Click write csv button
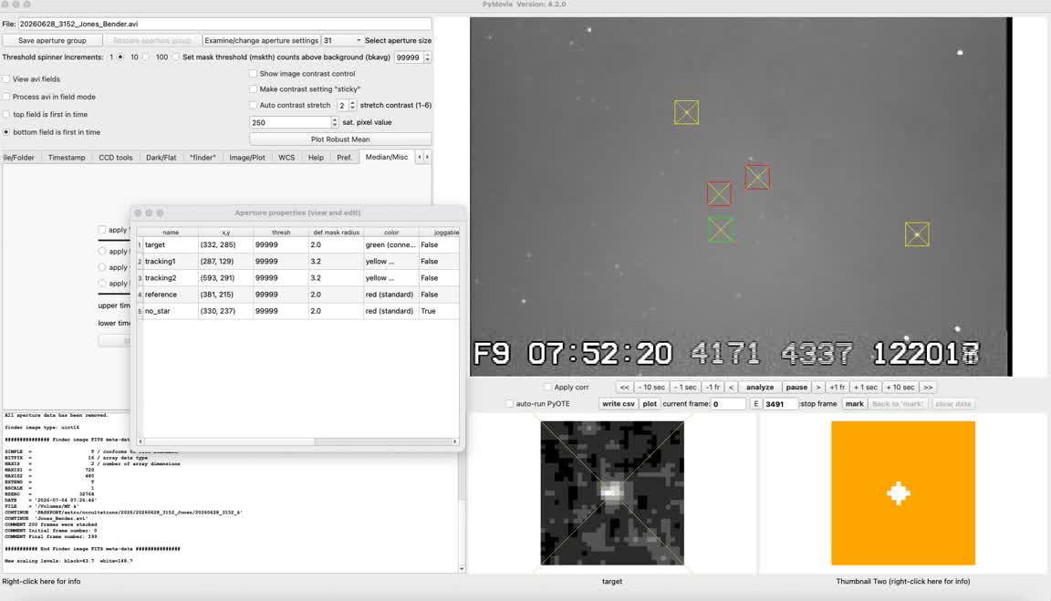Screen dimensions: 1051x601 (618, 404)
